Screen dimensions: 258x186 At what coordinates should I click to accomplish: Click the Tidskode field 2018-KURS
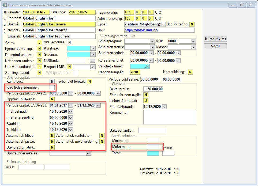pos(82,12)
